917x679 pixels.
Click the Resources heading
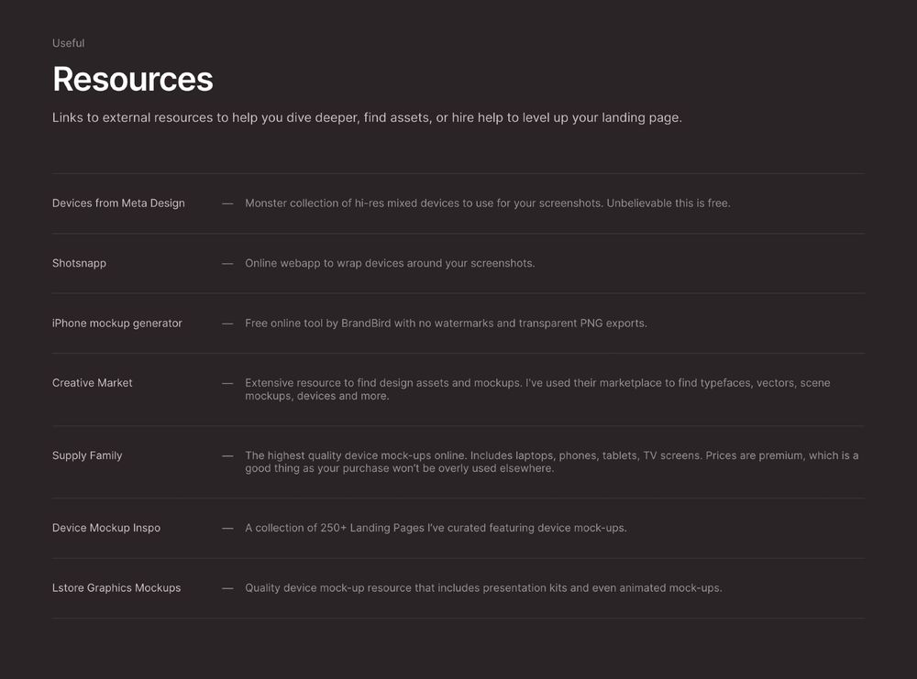click(133, 80)
